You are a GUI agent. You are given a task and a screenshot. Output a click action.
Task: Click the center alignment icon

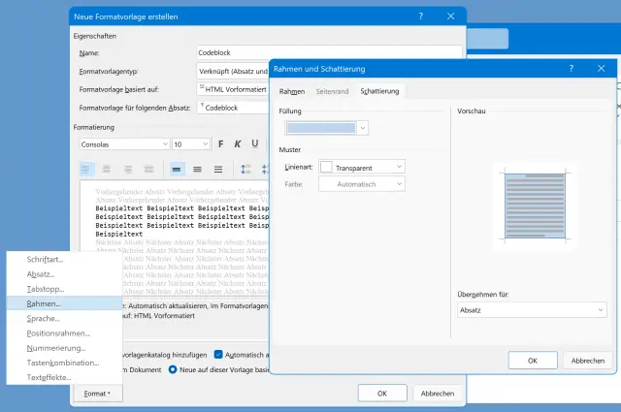(108, 169)
